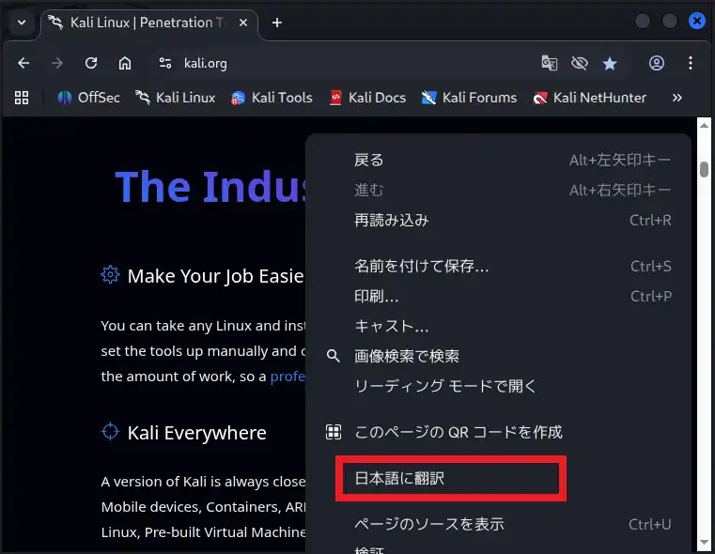The image size is (715, 554).
Task: Open the Kali Docs bookmark
Action: (367, 98)
